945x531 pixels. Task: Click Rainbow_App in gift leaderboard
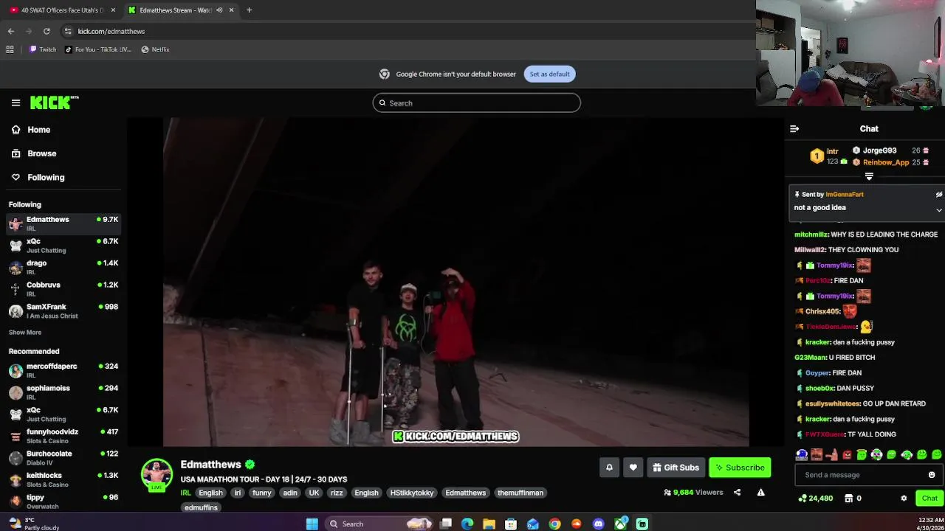pyautogui.click(x=886, y=162)
